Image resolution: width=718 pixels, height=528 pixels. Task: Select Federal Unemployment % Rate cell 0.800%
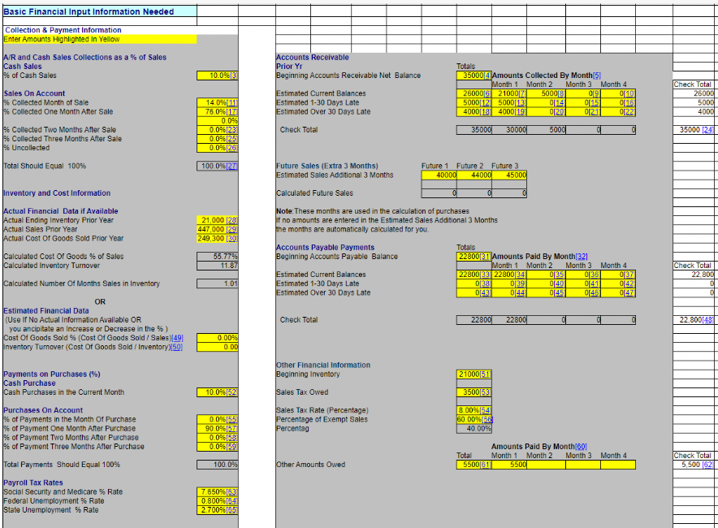point(218,501)
